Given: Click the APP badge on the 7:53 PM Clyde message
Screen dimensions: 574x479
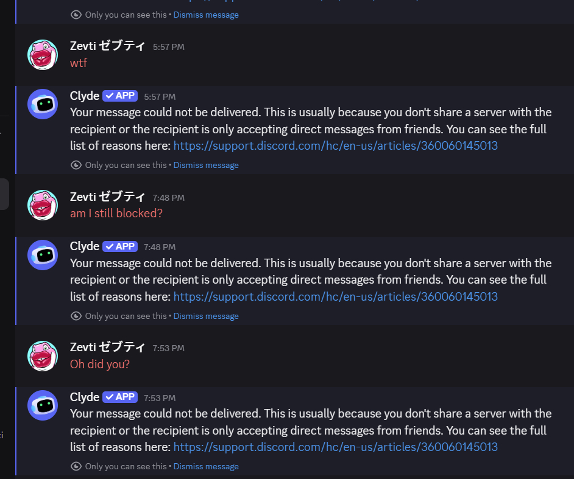Looking at the screenshot, I should (120, 397).
